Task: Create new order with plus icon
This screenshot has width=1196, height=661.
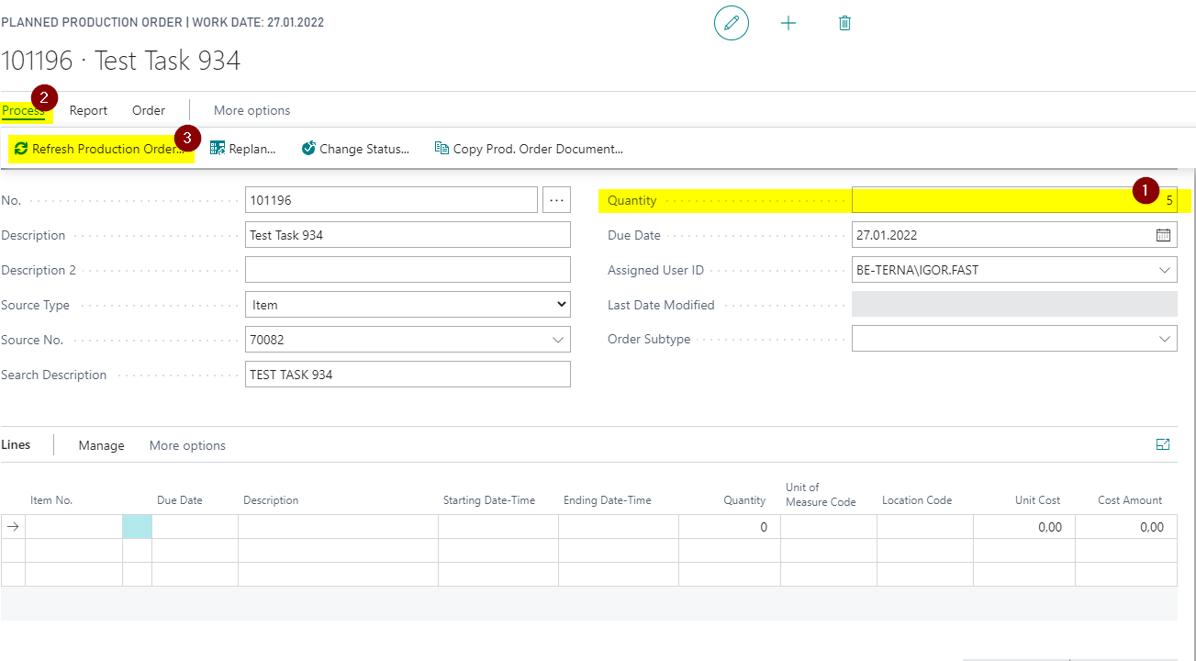Action: point(788,23)
